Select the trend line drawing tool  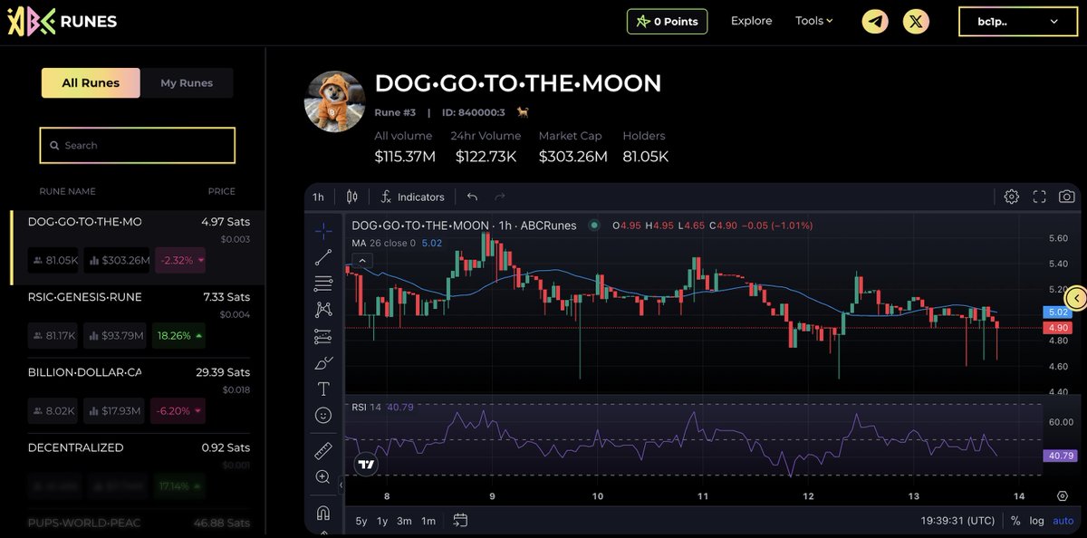click(323, 256)
